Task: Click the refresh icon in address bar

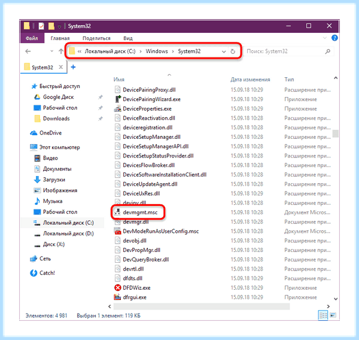Action: [x=233, y=51]
